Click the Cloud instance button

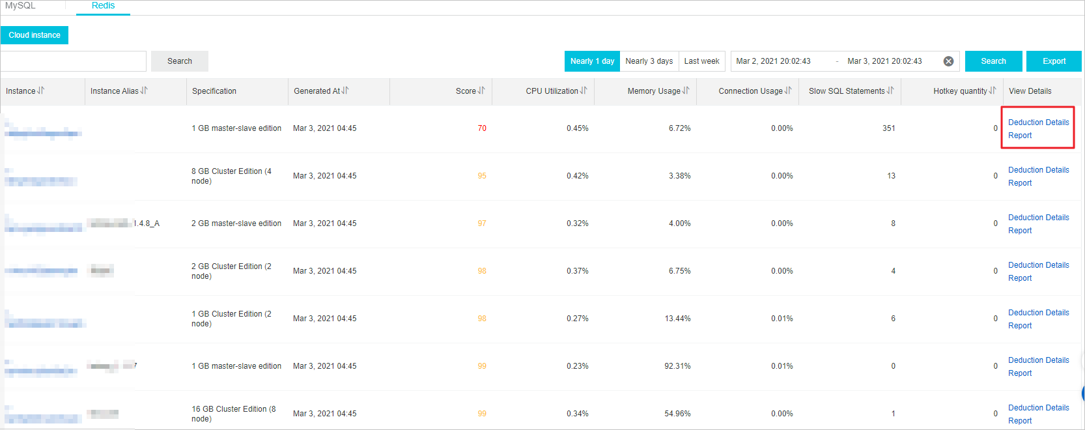coord(35,35)
